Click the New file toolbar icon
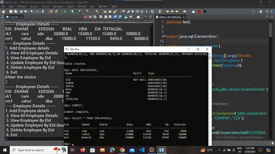This screenshot has height=154, width=275. tap(3, 12)
